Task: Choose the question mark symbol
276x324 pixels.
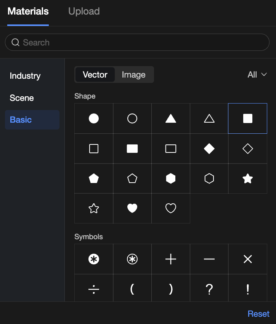Action: [209, 289]
